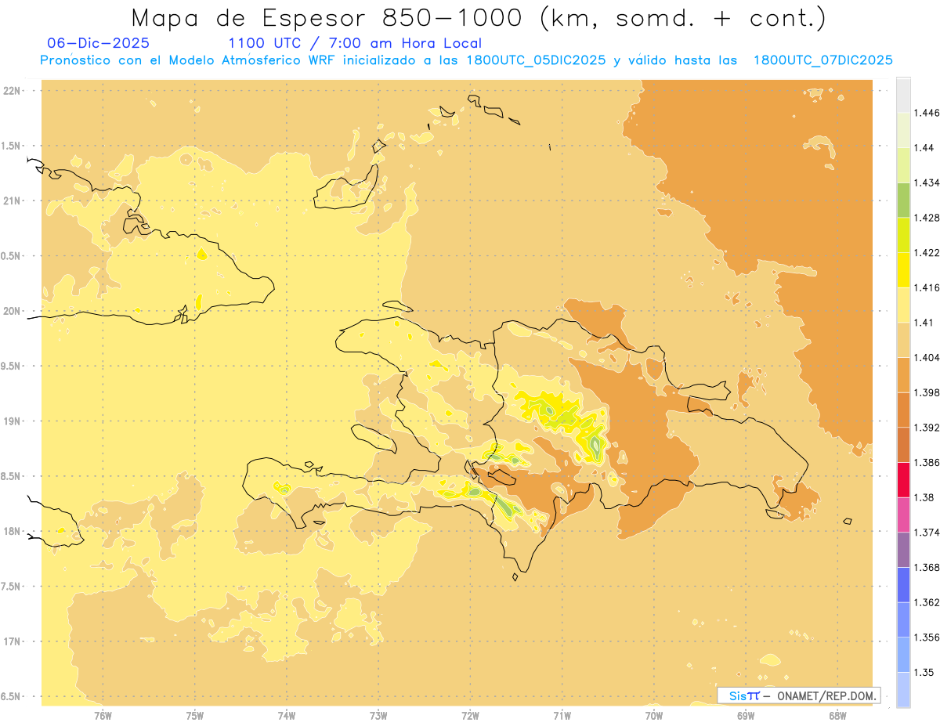Image resolution: width=940 pixels, height=726 pixels.
Task: Click the '18N' latitude label
Action: pos(13,531)
